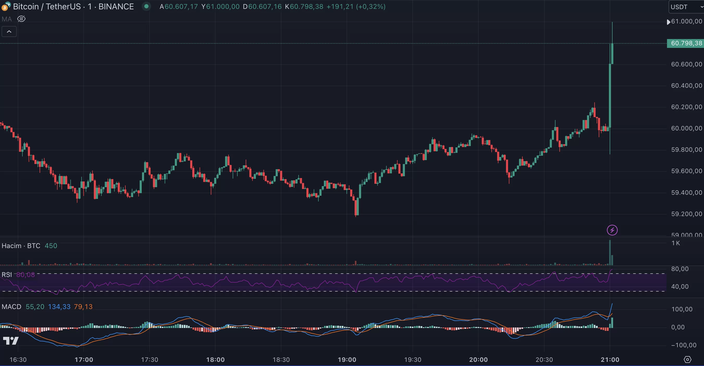The height and width of the screenshot is (366, 704).
Task: Click the 60.000,00 price scale label
Action: pyautogui.click(x=686, y=128)
